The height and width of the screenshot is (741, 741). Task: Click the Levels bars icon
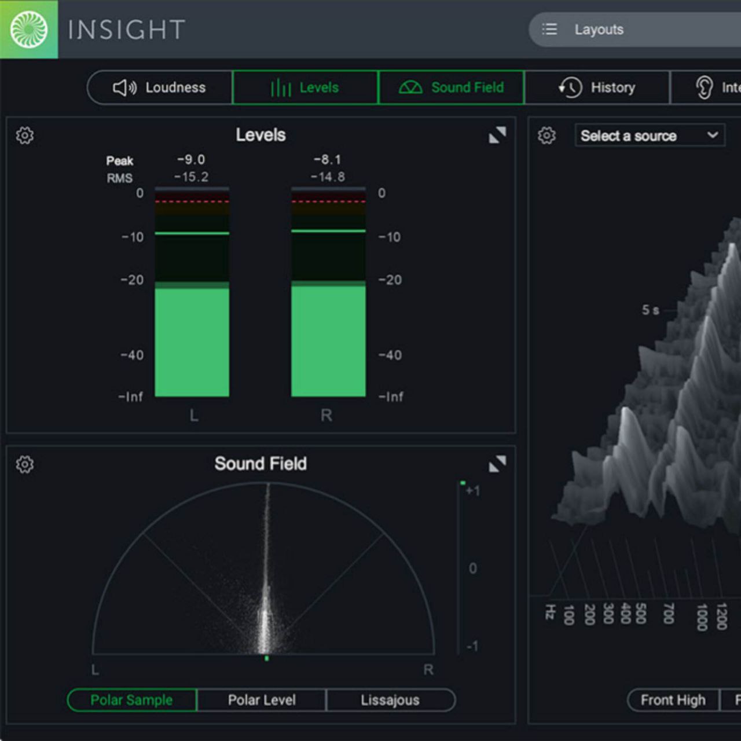coord(281,88)
